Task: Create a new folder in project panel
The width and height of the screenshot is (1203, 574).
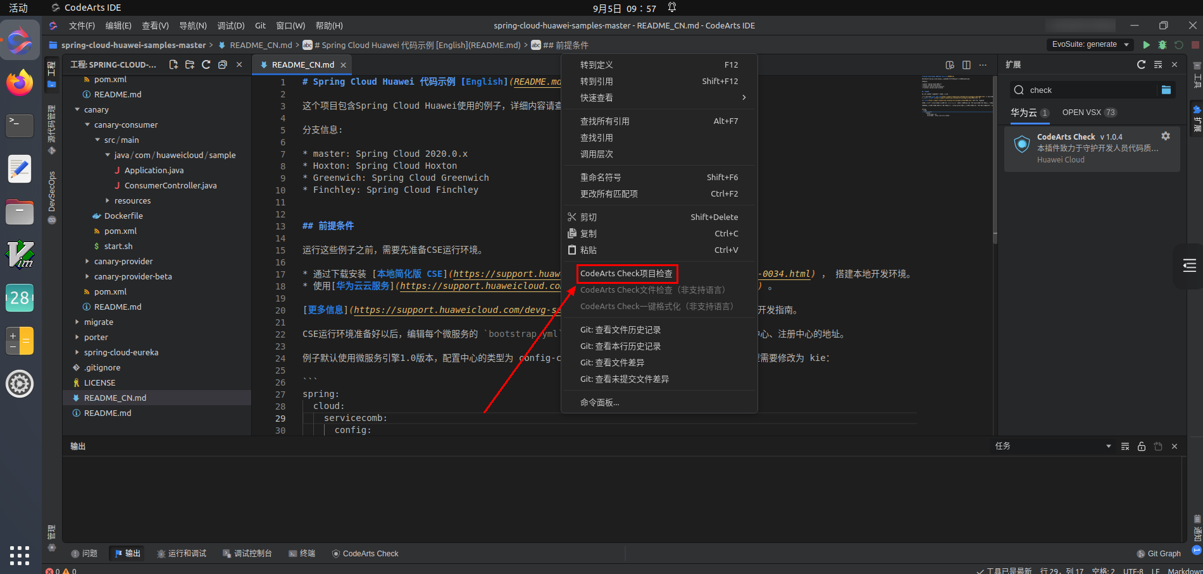Action: coord(190,64)
